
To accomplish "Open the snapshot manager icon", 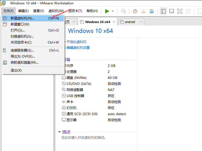I will [152, 11].
